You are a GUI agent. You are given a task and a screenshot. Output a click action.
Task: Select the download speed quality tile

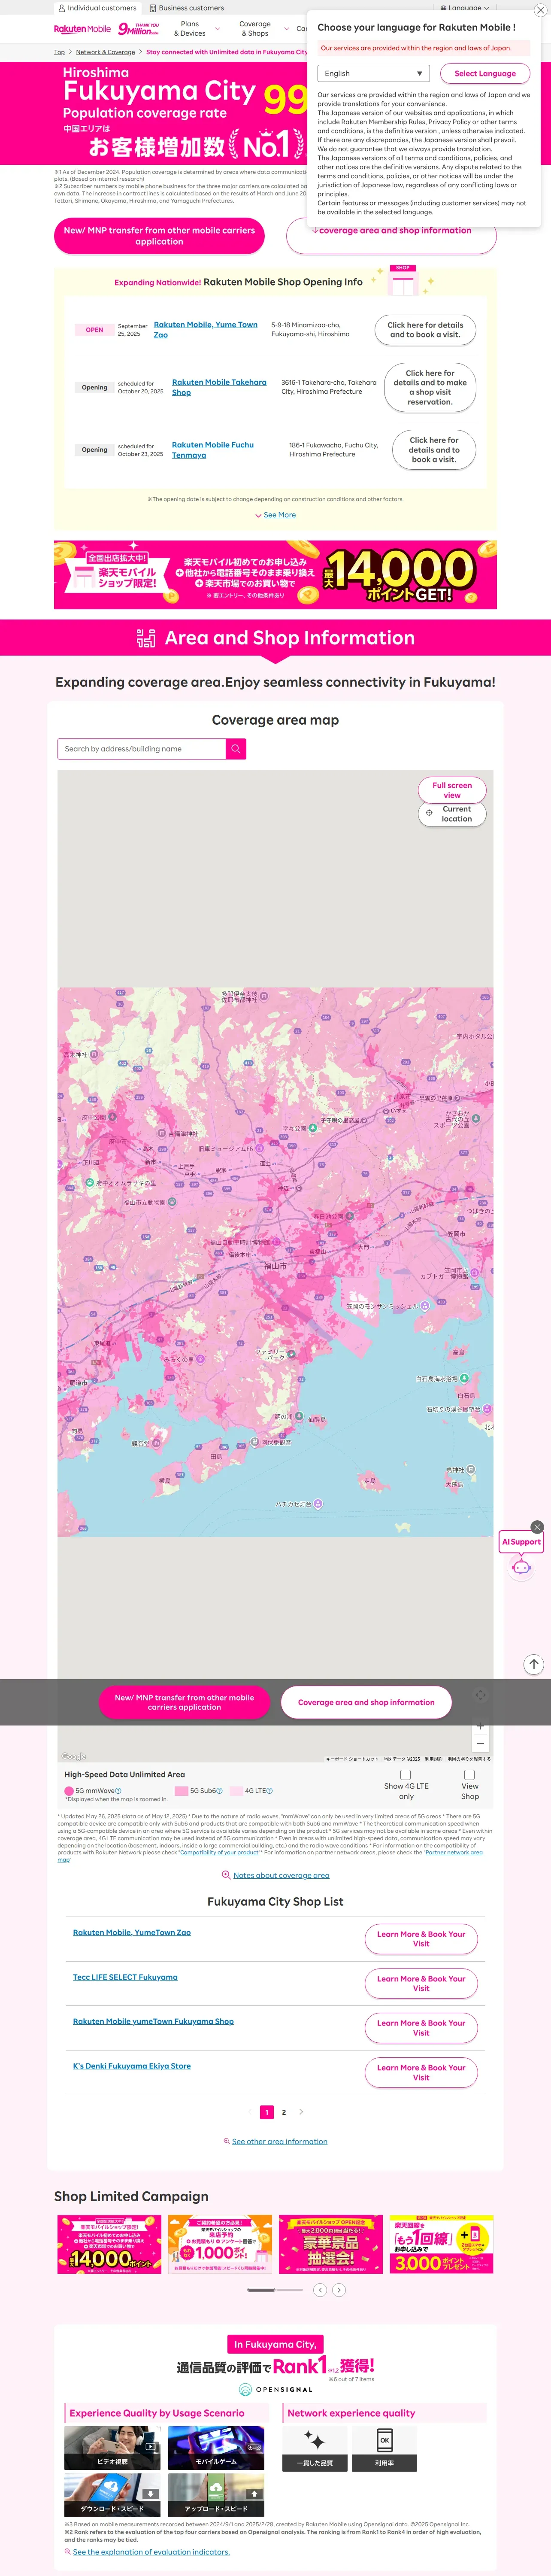coord(112,2495)
